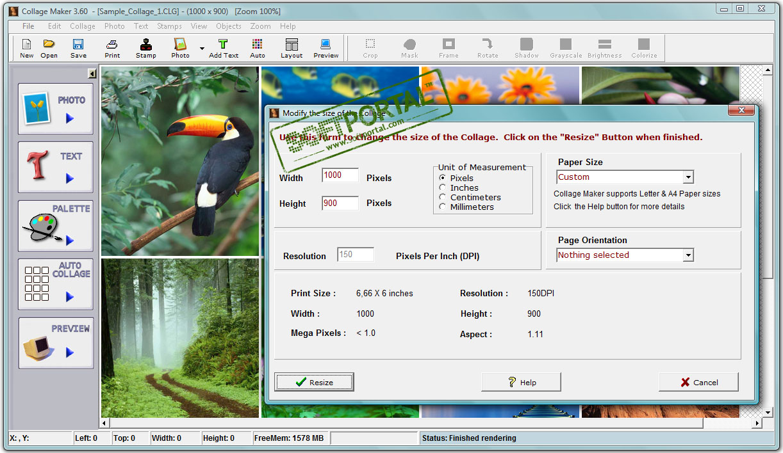
Task: Click the Colorize toolbar icon
Action: tap(644, 48)
